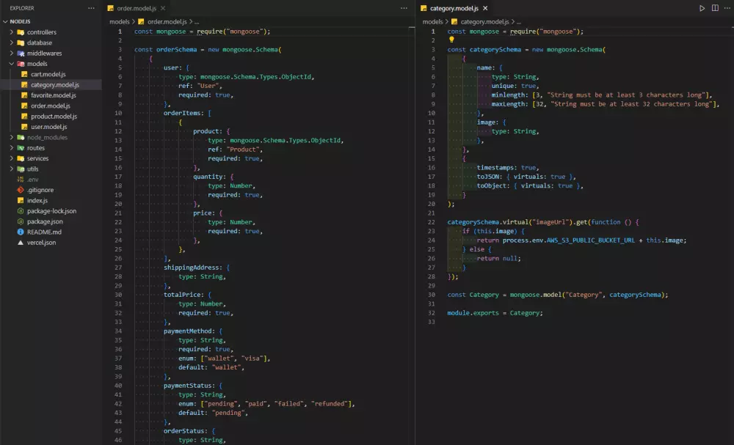Click models breadcrumb in left editor
The height and width of the screenshot is (445, 734).
[120, 21]
